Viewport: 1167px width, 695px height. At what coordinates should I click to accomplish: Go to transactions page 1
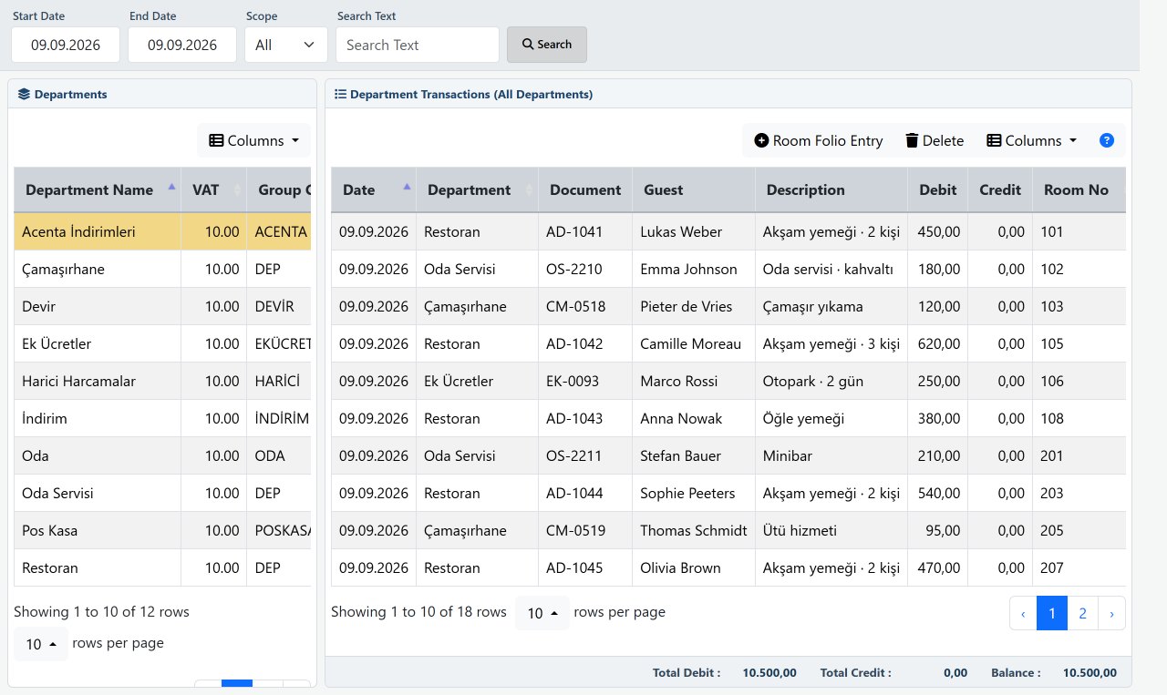[x=1052, y=613]
